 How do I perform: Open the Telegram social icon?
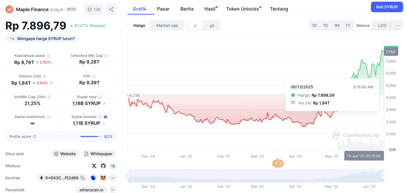pyautogui.click(x=112, y=166)
